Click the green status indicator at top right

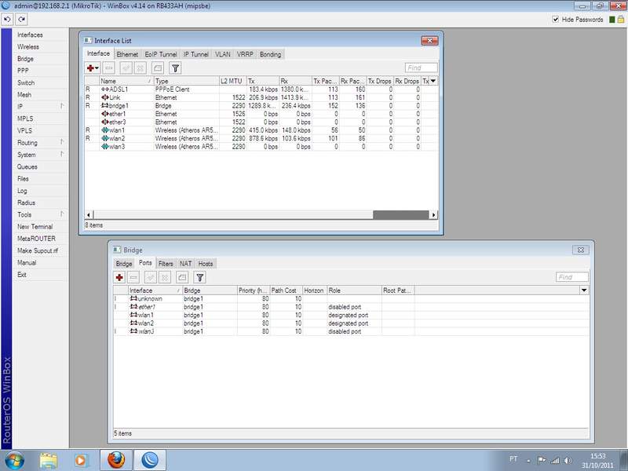[612, 19]
